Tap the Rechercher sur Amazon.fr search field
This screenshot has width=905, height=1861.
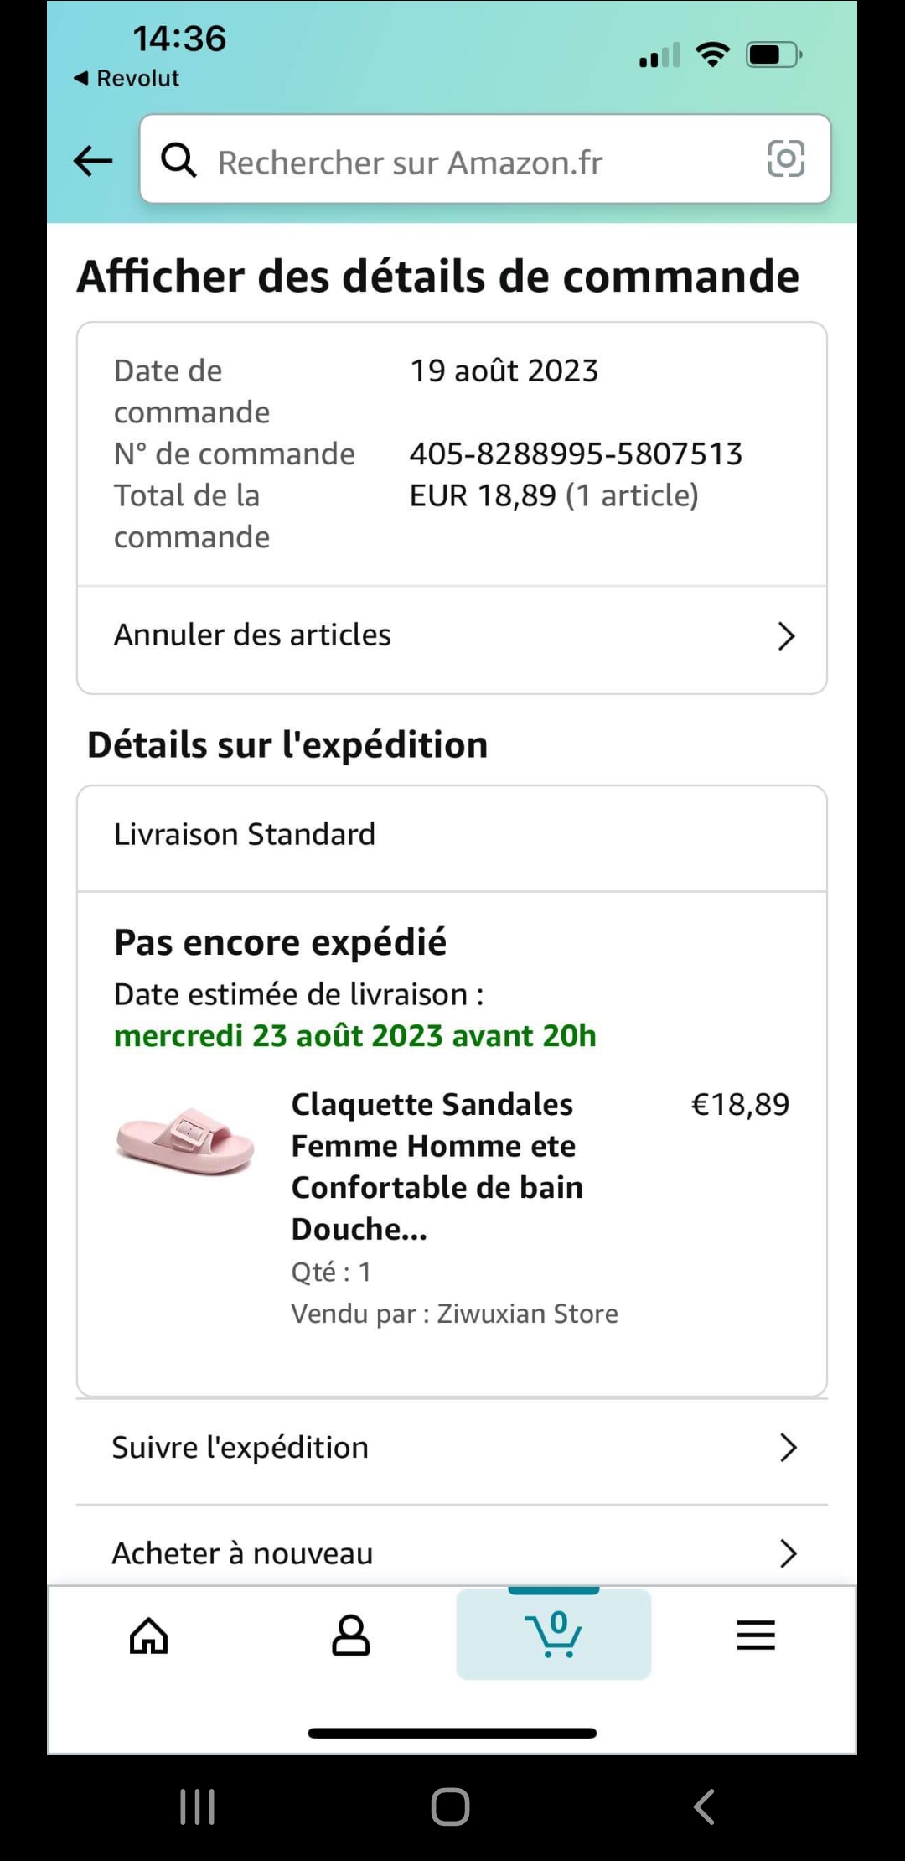click(x=469, y=161)
